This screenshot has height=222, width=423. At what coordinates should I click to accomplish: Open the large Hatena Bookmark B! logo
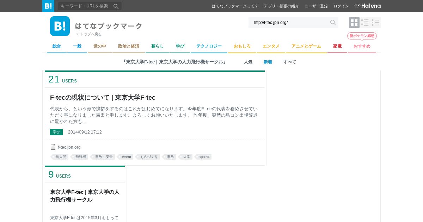pos(60,26)
